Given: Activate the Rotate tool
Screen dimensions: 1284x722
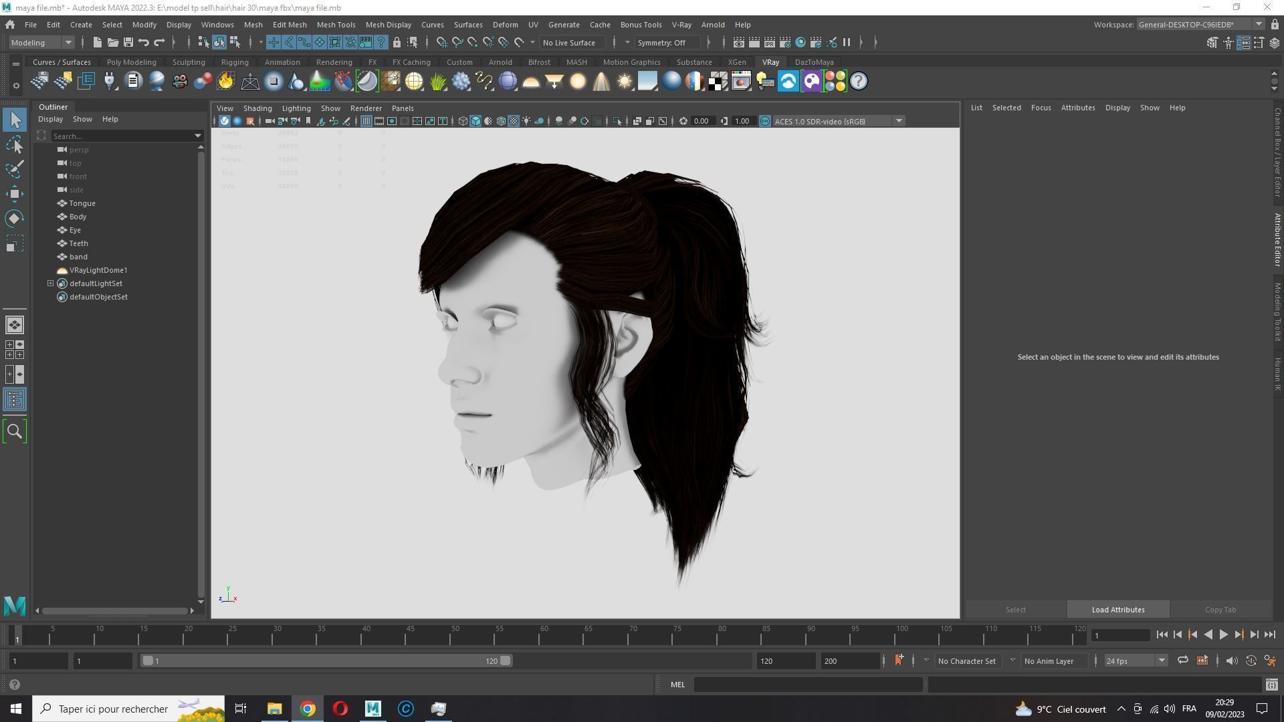Looking at the screenshot, I should tap(15, 219).
